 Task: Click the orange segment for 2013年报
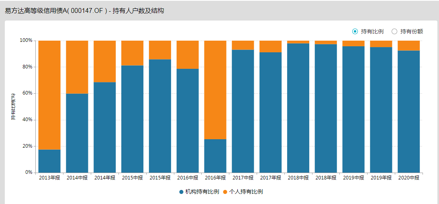pyautogui.click(x=49, y=95)
